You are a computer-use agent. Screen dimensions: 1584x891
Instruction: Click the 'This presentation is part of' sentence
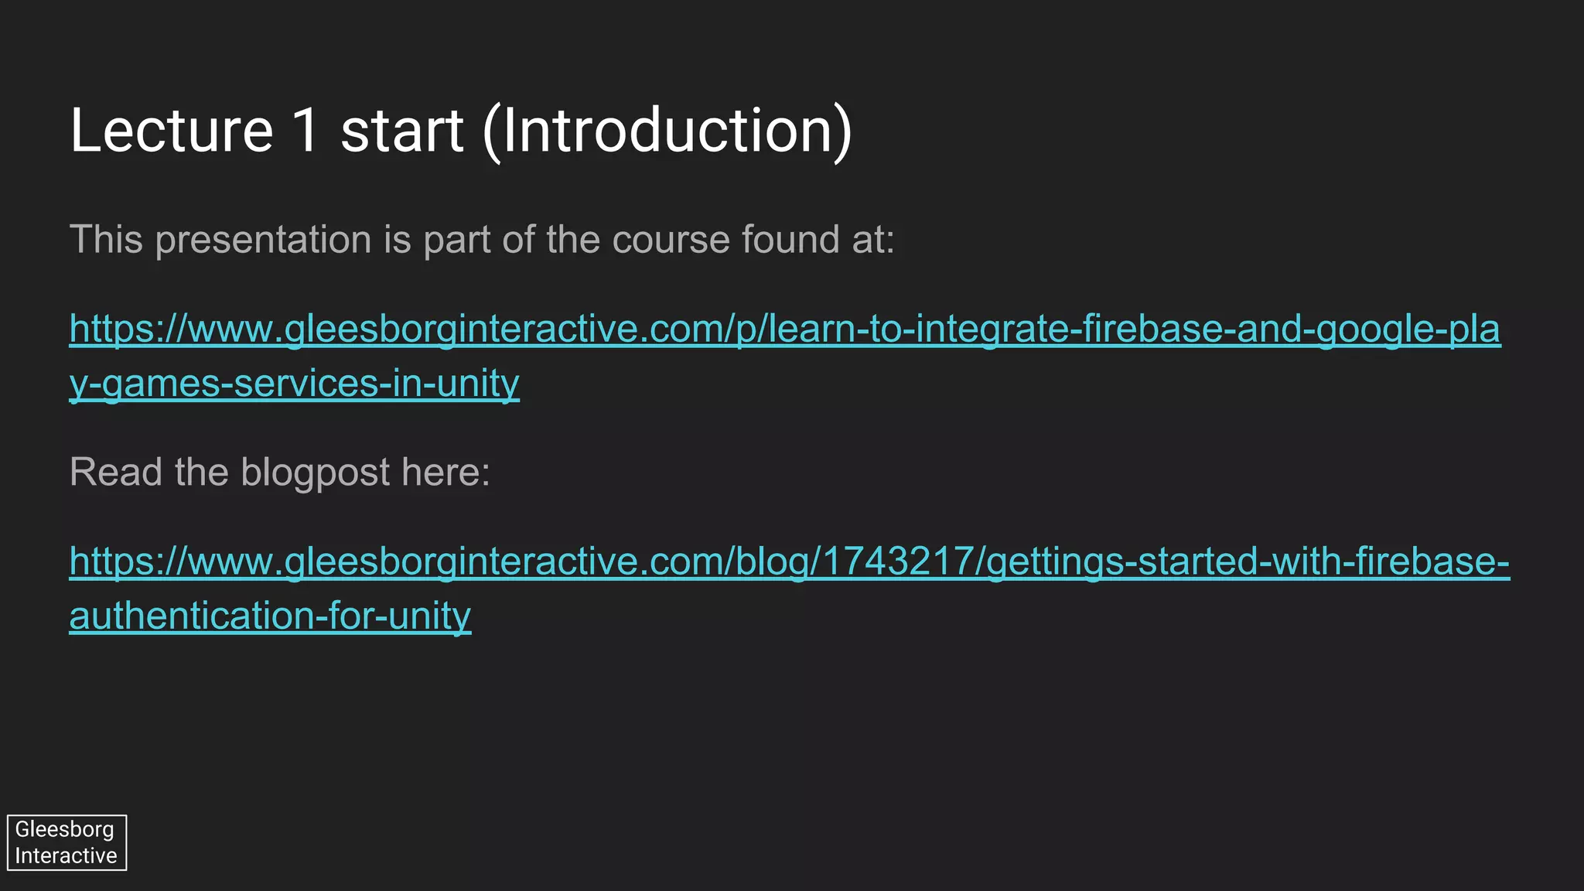click(x=481, y=239)
